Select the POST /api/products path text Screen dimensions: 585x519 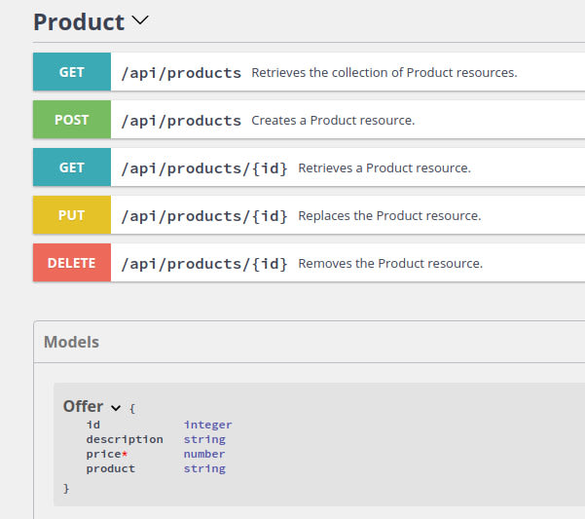coord(181,121)
